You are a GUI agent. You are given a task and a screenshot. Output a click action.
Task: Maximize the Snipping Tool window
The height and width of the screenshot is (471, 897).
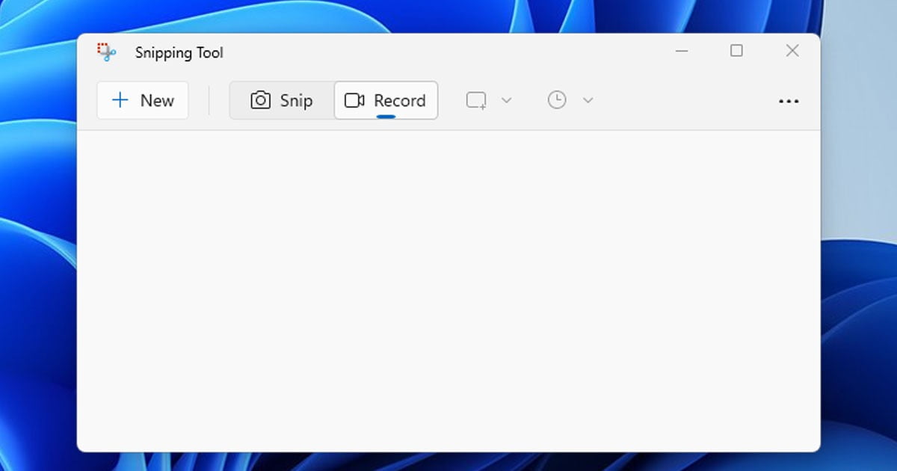(737, 51)
